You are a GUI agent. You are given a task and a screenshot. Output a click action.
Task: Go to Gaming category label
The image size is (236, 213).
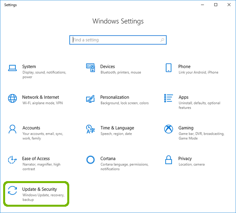click(186, 128)
